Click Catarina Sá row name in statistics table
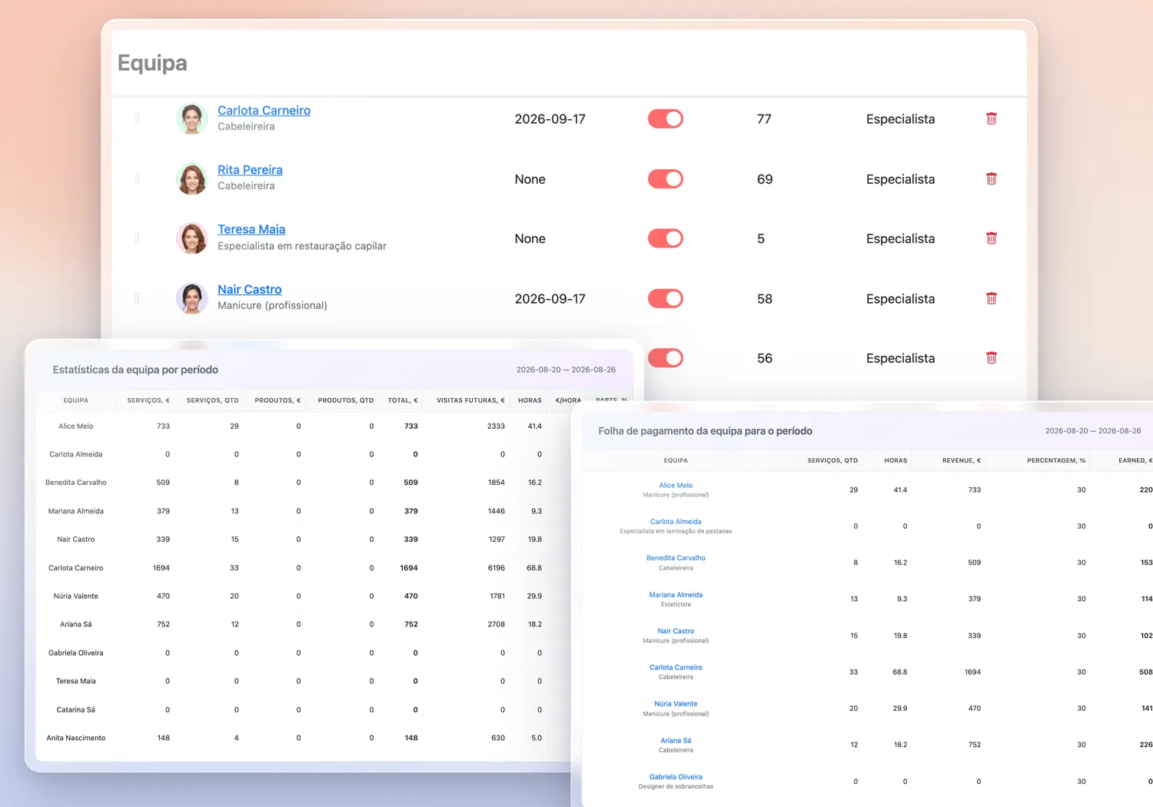This screenshot has height=807, width=1153. click(76, 709)
